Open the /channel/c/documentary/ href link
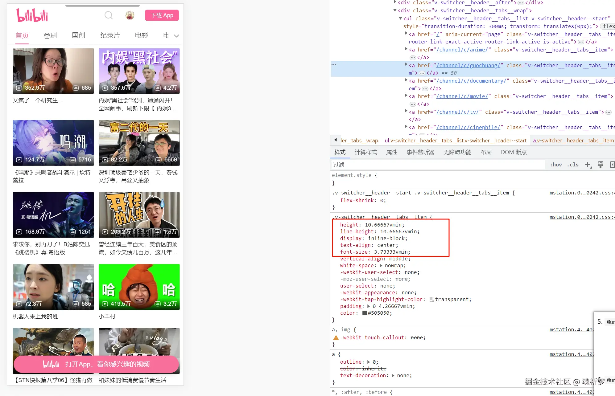This screenshot has height=396, width=615. pos(471,81)
